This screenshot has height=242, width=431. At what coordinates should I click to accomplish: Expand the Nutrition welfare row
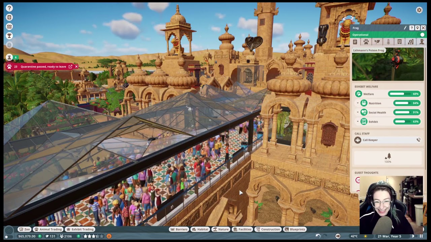pos(358,103)
